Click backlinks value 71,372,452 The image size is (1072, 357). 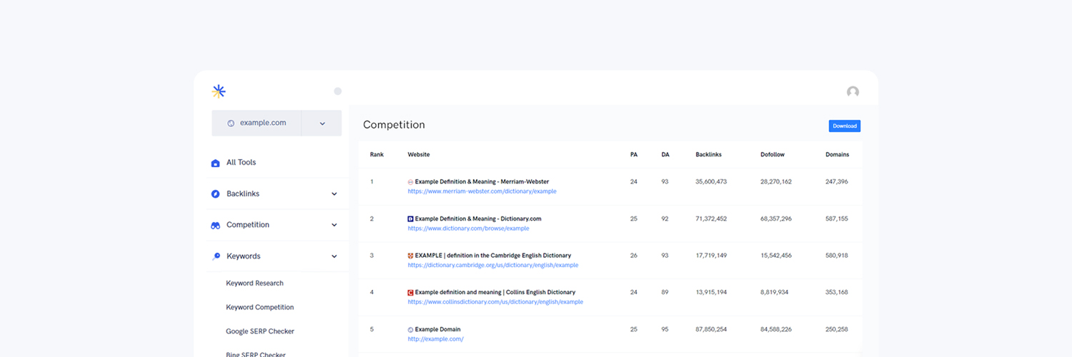coord(711,219)
